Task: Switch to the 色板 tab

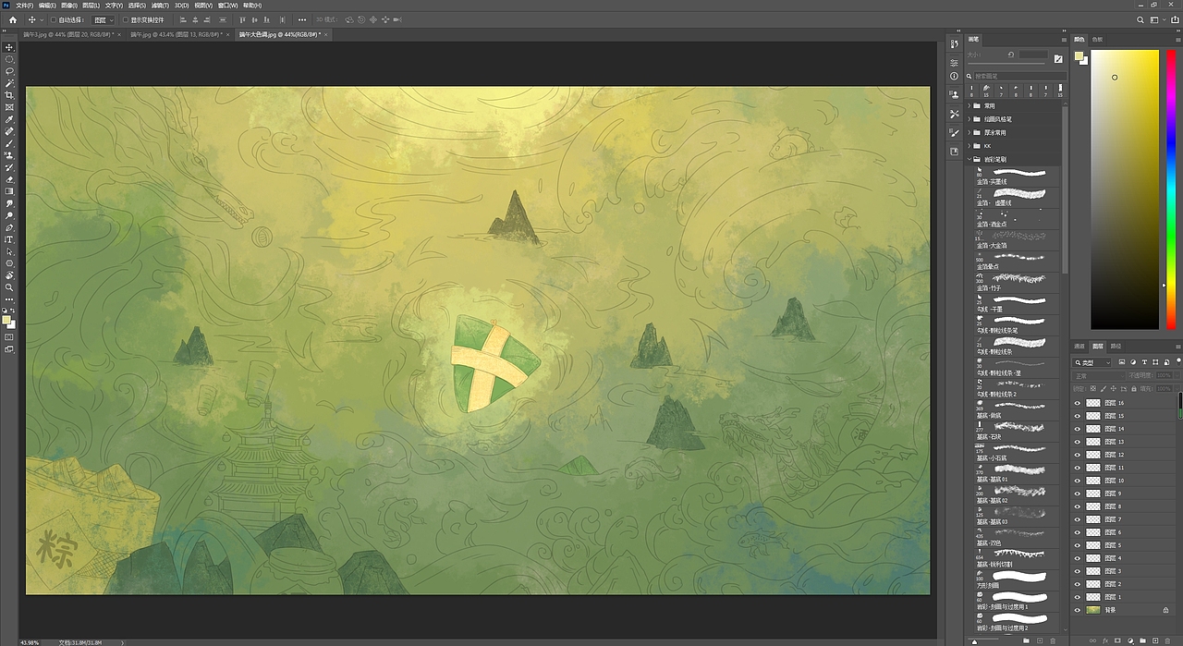Action: (1098, 40)
